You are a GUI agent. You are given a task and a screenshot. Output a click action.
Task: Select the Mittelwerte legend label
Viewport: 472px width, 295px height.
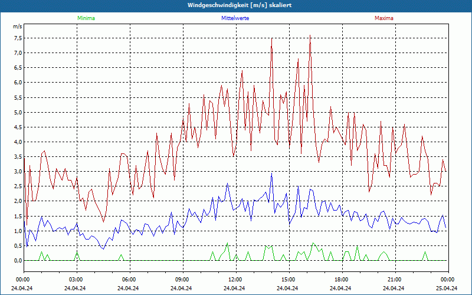235,18
